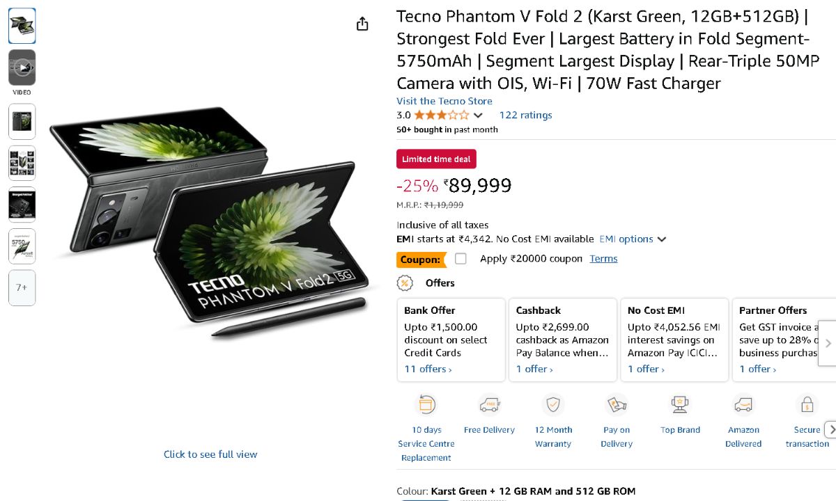Click the Top Brand trophy icon
Image resolution: width=836 pixels, height=501 pixels.
pos(680,404)
